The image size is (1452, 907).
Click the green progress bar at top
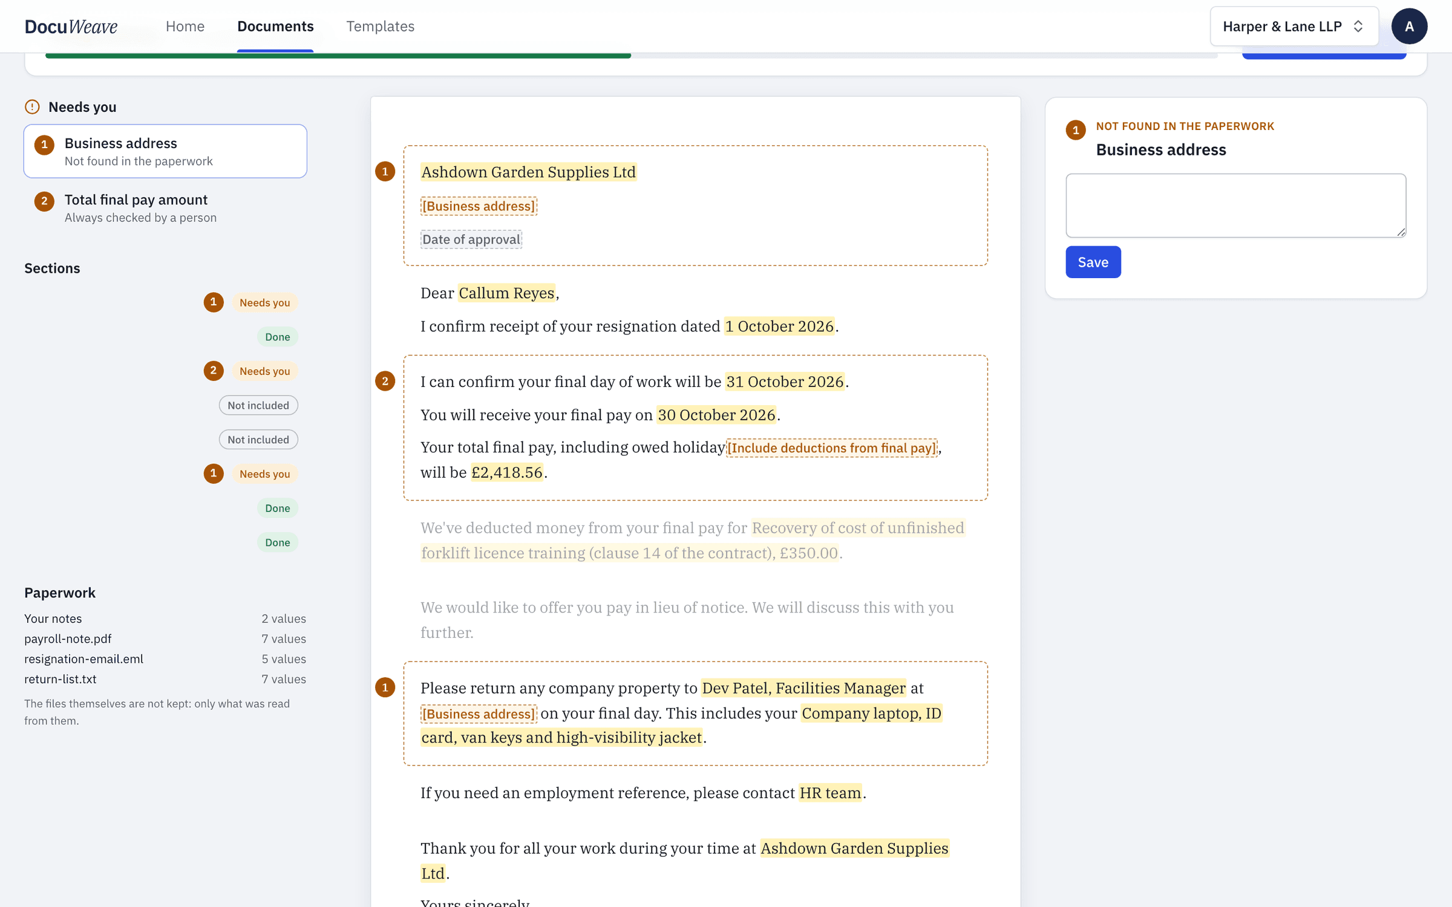(338, 56)
